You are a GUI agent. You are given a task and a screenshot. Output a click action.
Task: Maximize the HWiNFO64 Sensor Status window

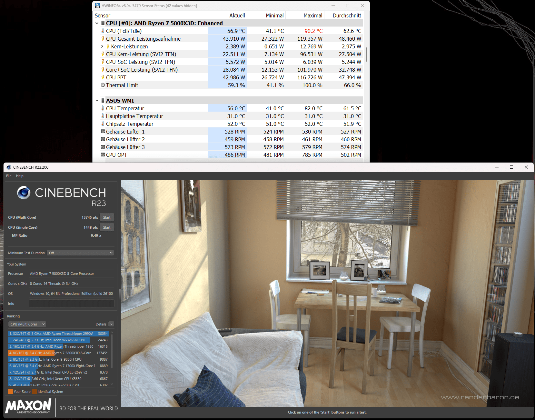pyautogui.click(x=348, y=5)
